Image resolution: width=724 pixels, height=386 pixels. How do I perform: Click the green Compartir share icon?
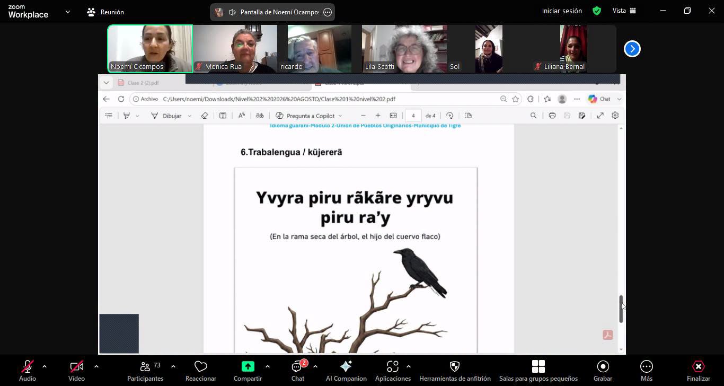(x=248, y=366)
